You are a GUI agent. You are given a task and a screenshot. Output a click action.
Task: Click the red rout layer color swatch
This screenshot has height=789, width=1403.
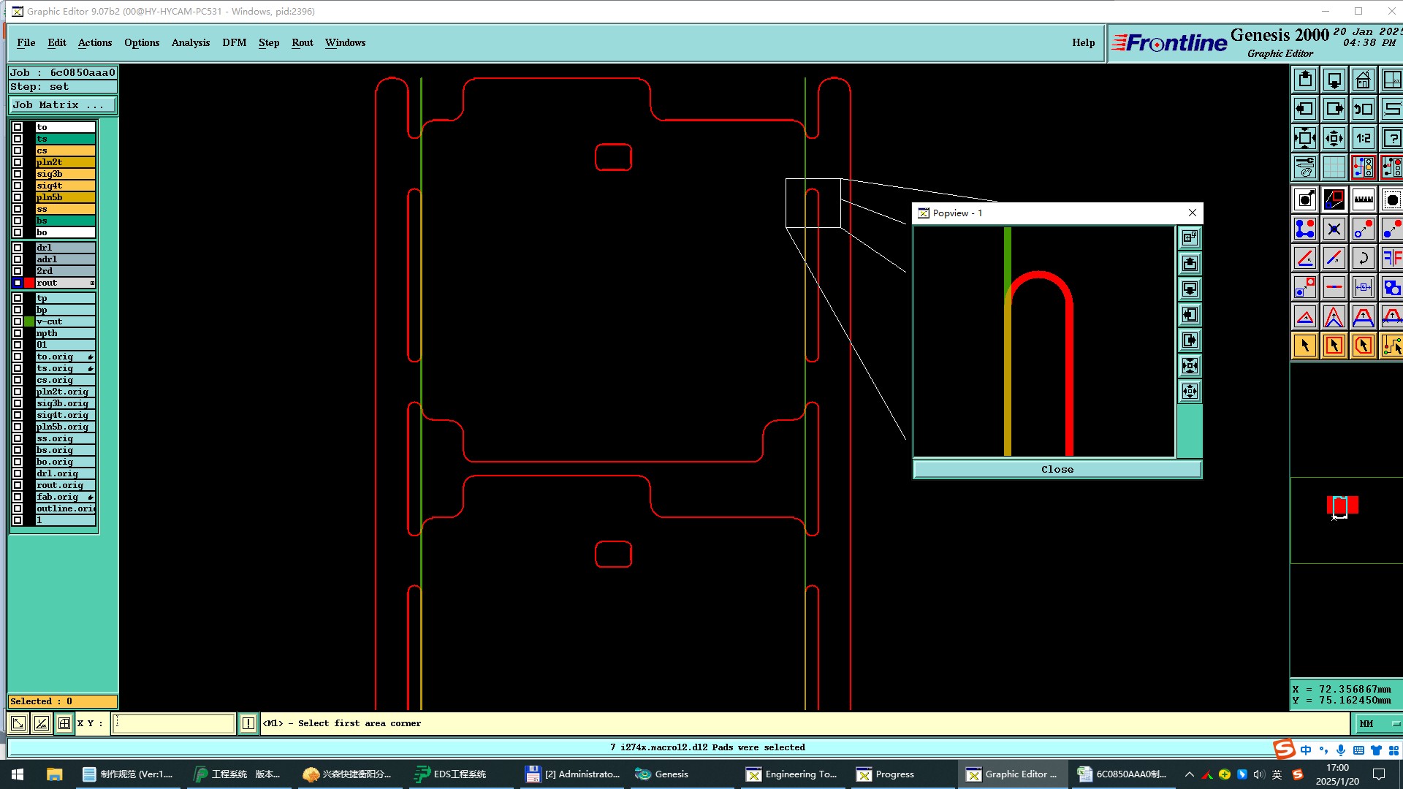click(29, 283)
